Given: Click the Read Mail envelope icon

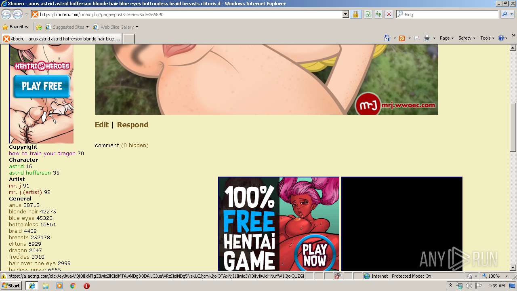Looking at the screenshot, I should pos(417,38).
